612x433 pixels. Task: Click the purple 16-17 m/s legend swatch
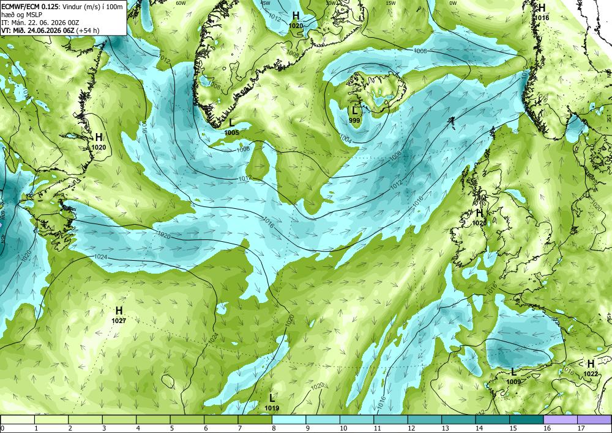pyautogui.click(x=560, y=420)
